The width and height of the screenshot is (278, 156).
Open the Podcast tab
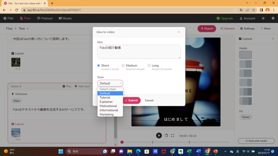click(45, 18)
